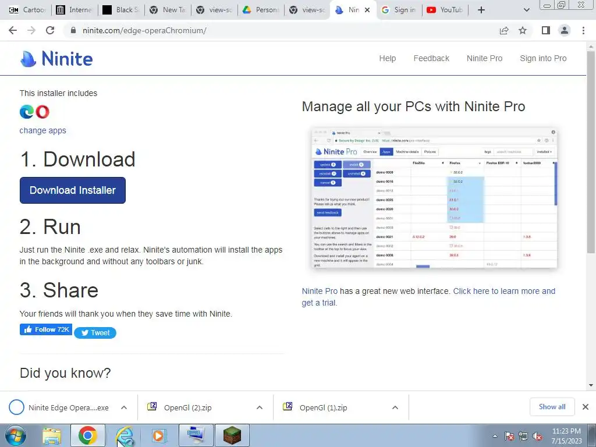Click the Microsoft Edge app icon
The height and width of the screenshot is (447, 596).
click(27, 112)
